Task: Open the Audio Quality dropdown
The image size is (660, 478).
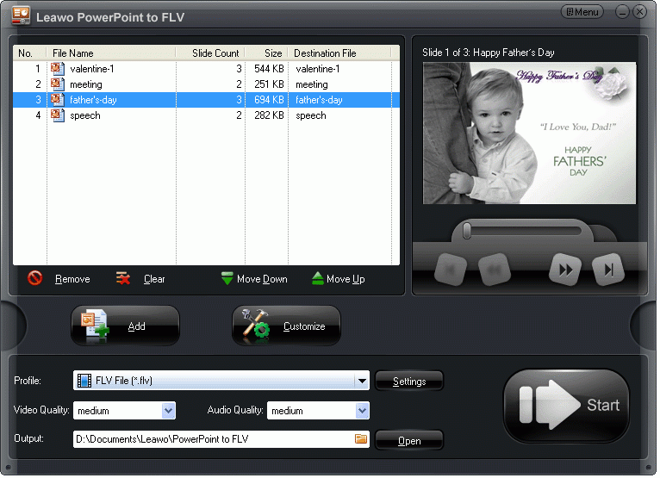Action: (362, 411)
